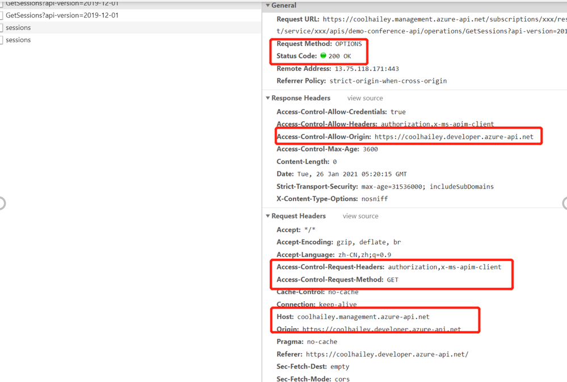Click the Access-Control-Request-Method value GET
Screen dimensions: 567x382
pos(392,280)
